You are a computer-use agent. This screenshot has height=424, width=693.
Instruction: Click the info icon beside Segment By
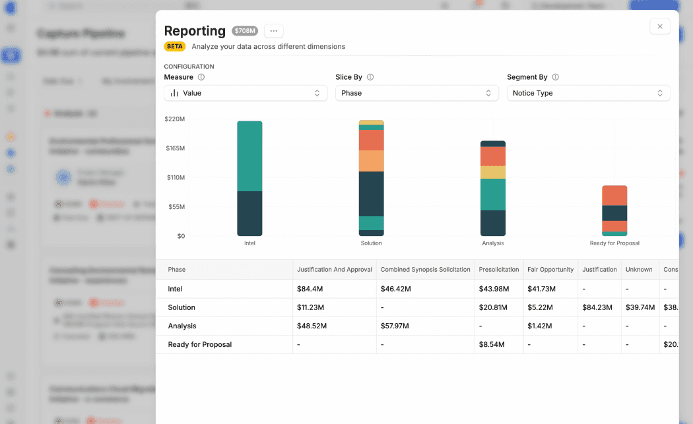[x=556, y=77]
